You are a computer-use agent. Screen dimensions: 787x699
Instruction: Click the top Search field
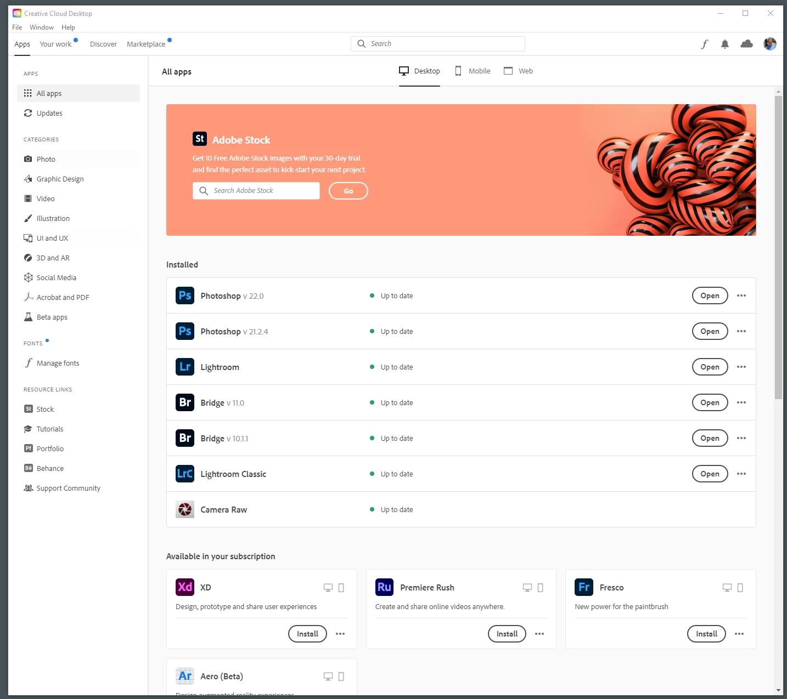[438, 44]
